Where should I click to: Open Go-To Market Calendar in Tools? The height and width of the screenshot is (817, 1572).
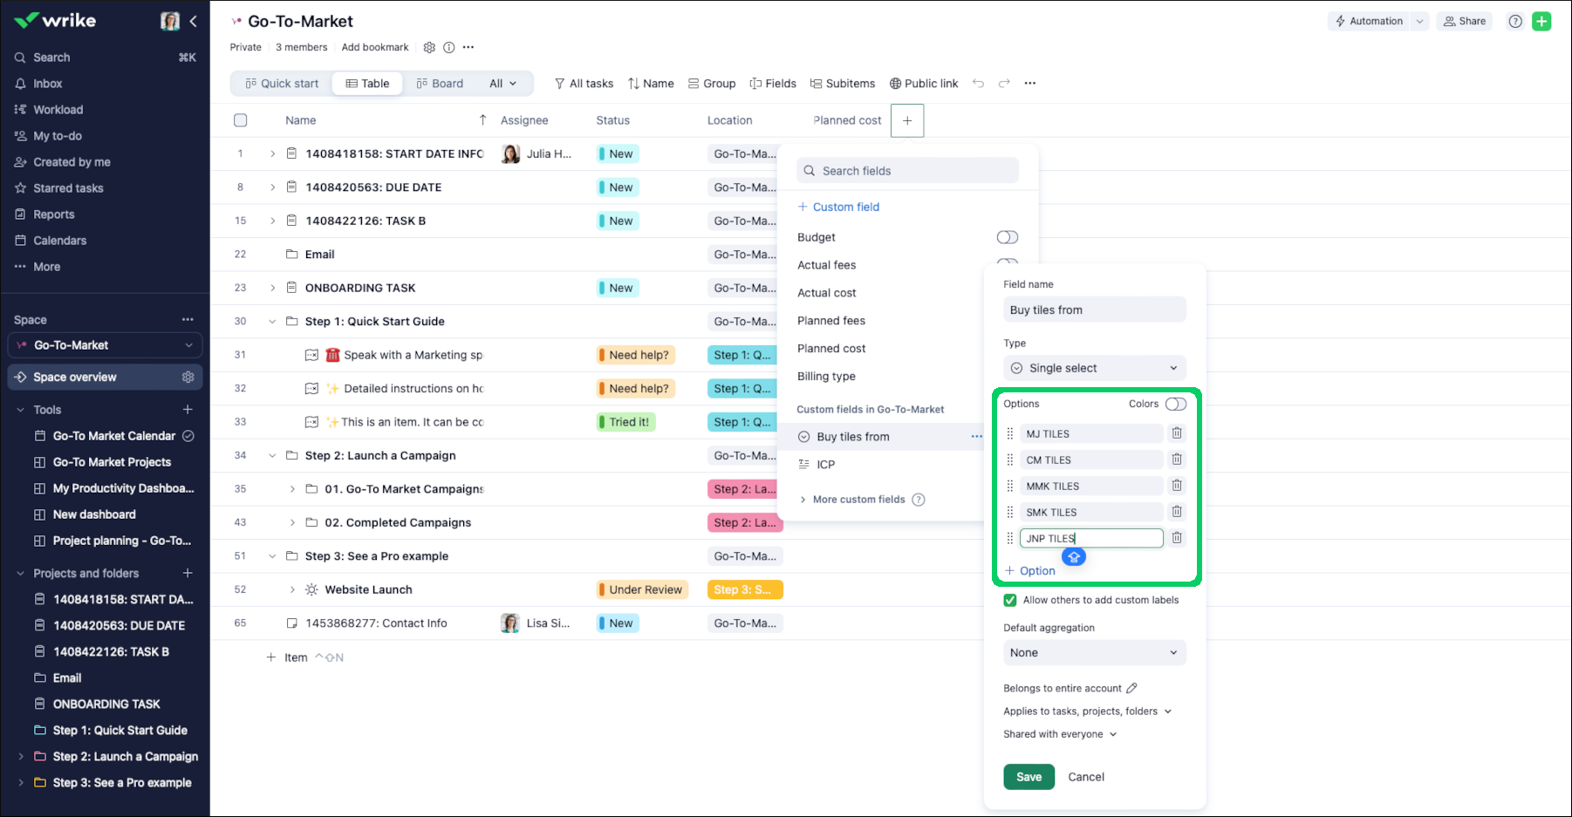click(x=114, y=436)
